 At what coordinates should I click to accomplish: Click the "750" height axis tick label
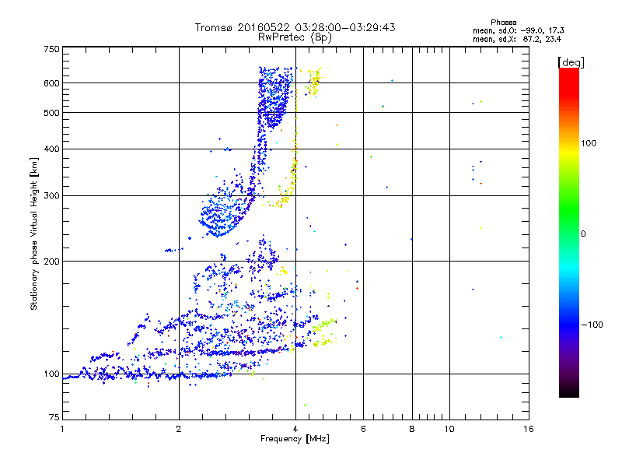point(51,49)
